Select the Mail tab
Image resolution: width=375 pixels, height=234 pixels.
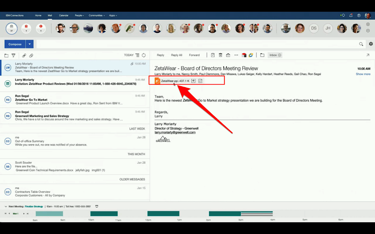click(x=50, y=15)
